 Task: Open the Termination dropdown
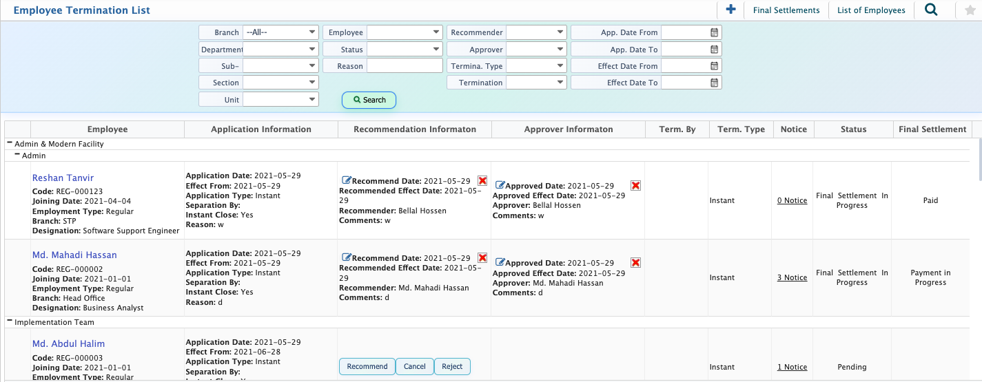pyautogui.click(x=536, y=83)
